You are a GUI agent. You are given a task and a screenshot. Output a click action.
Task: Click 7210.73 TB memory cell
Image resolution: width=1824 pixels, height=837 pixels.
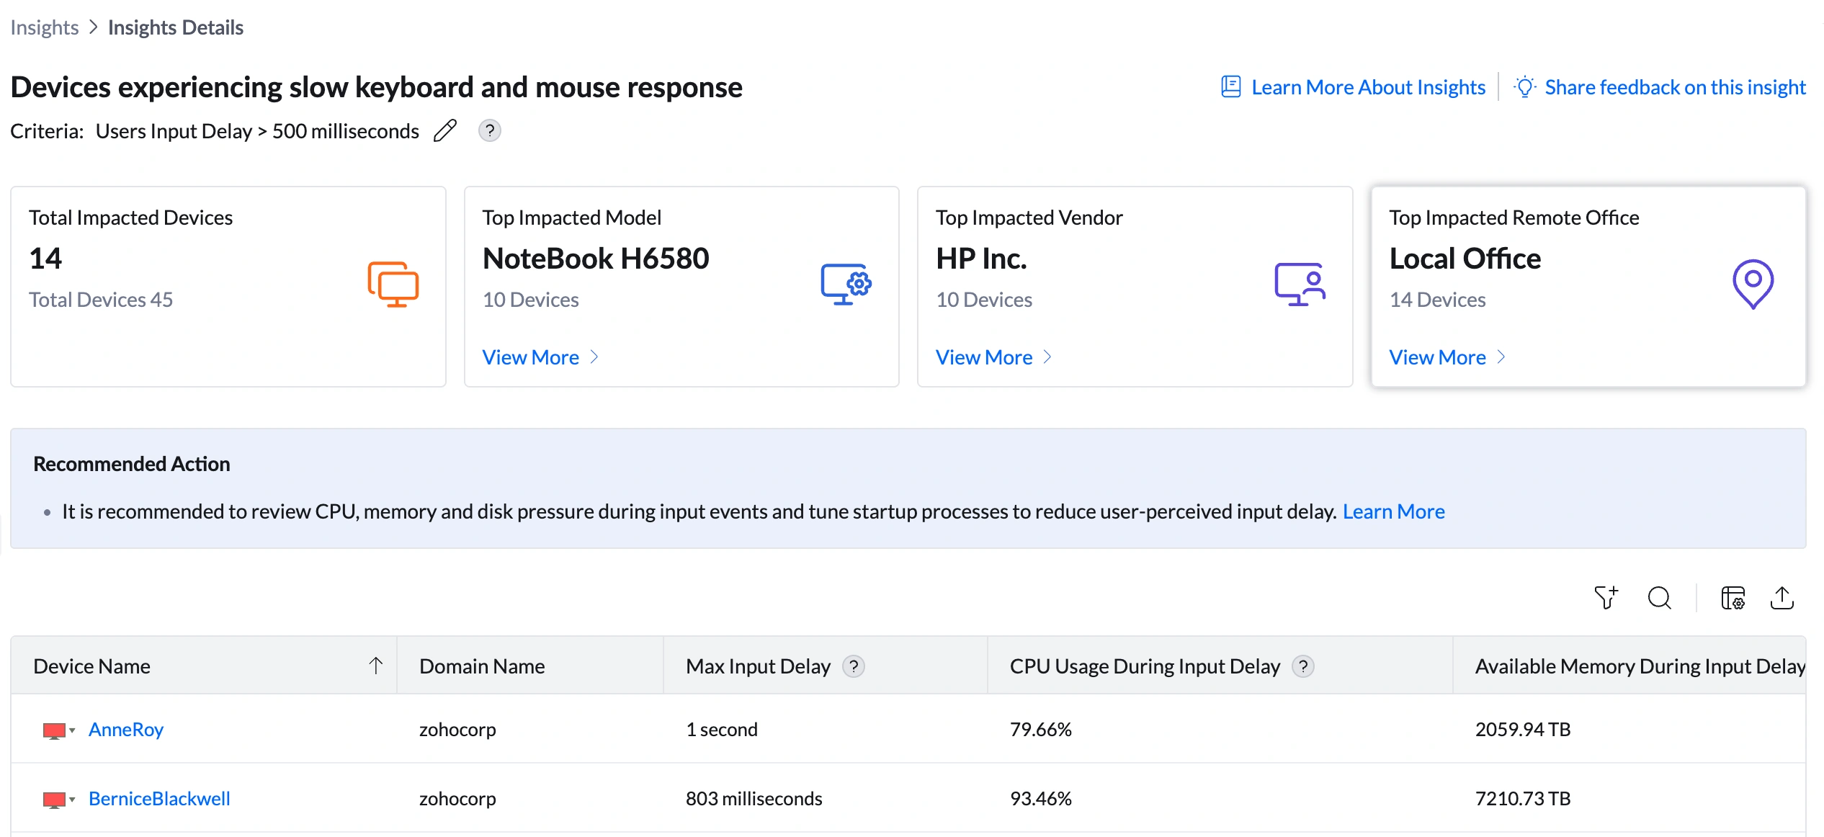coord(1522,799)
